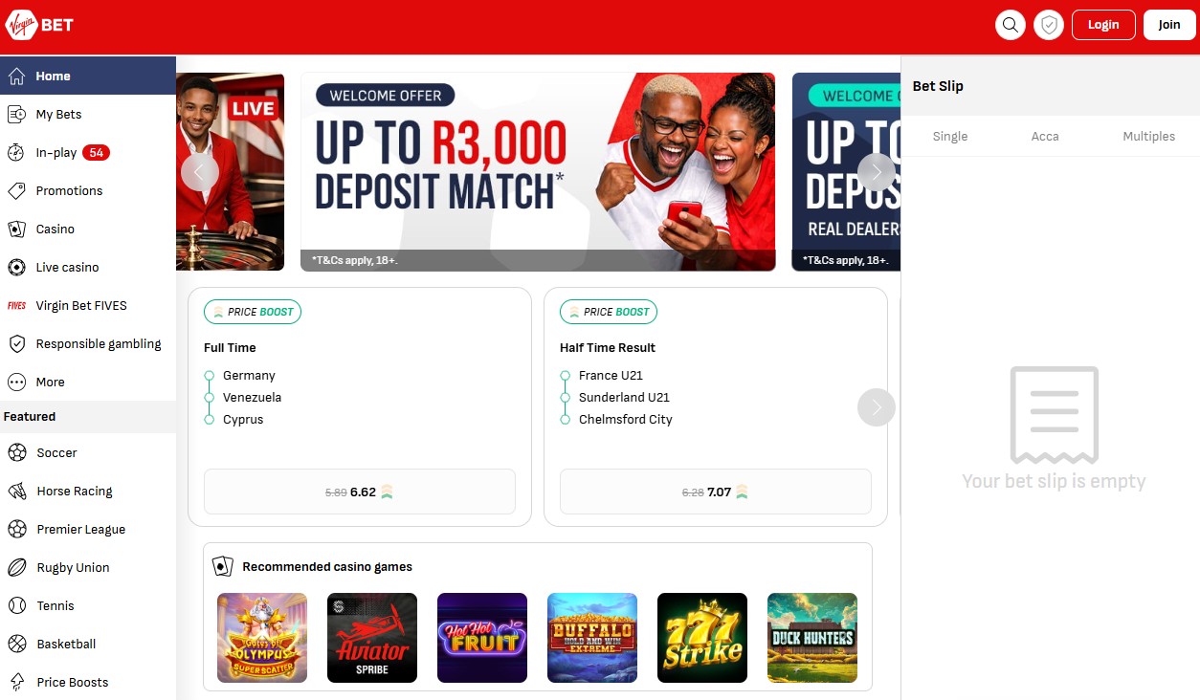Show previous promo banner with left arrow
The image size is (1200, 700).
coord(200,172)
